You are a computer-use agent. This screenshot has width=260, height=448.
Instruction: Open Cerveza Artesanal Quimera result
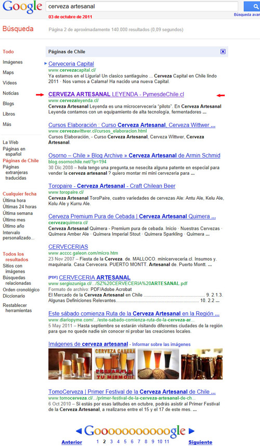point(132,216)
